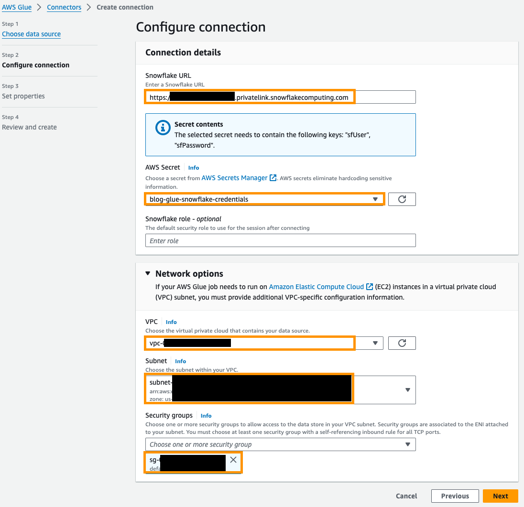Open Info link beside Security groups
Image resolution: width=524 pixels, height=507 pixels.
[206, 415]
